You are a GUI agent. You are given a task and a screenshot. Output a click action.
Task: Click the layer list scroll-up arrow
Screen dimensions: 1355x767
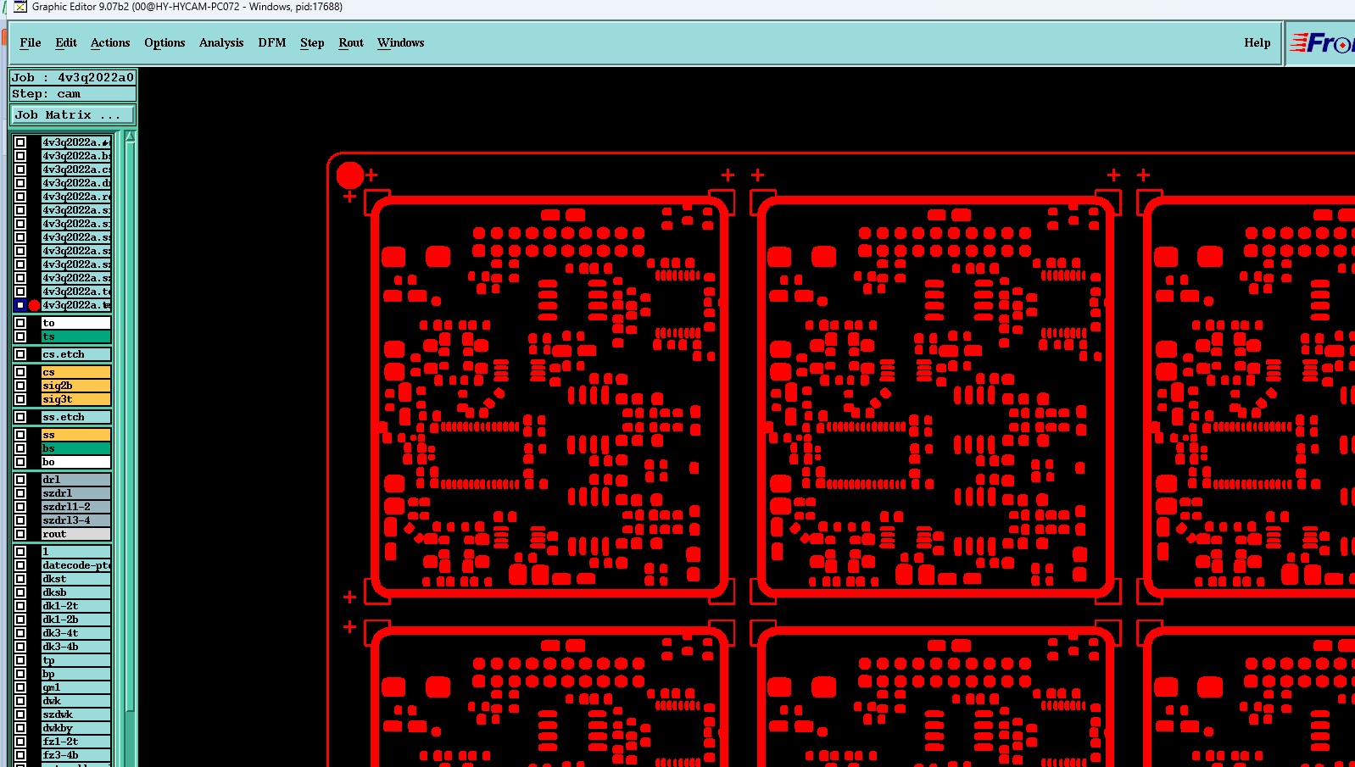coord(130,136)
